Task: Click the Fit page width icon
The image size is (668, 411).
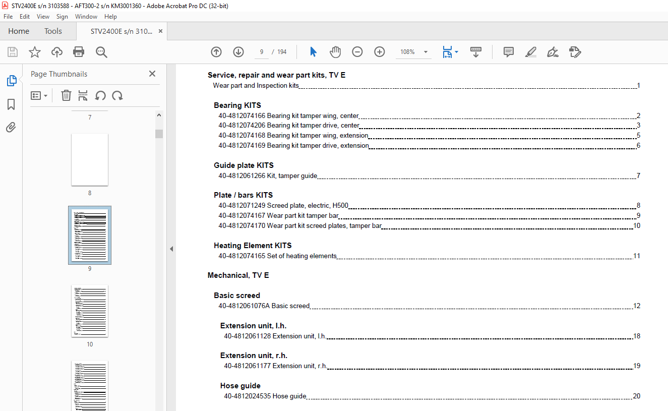Action: pyautogui.click(x=447, y=52)
